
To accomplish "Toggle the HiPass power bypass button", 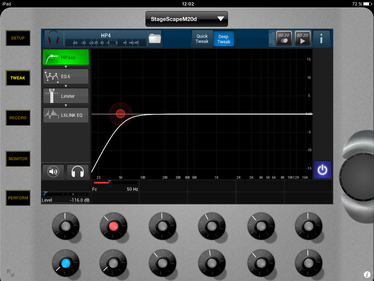I will pyautogui.click(x=322, y=170).
